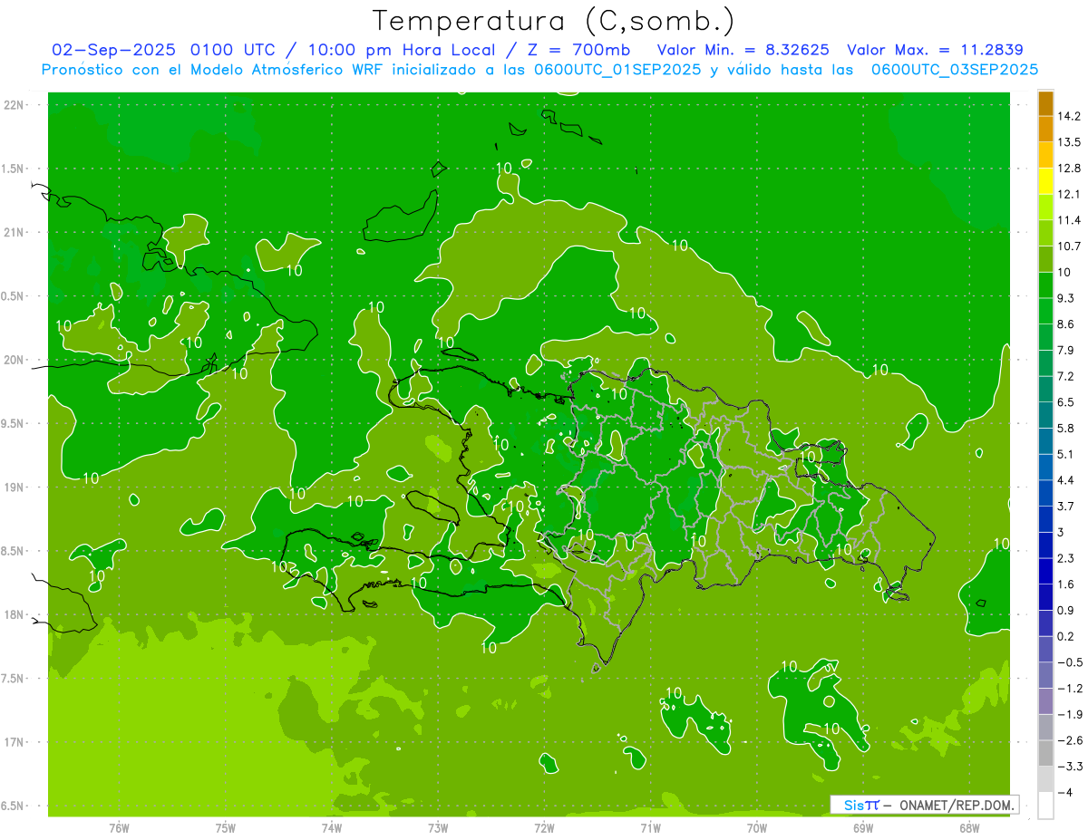1088x840 pixels.
Task: Pick the gray swatch between -3.3 and -2.6
Action: [x=1045, y=753]
